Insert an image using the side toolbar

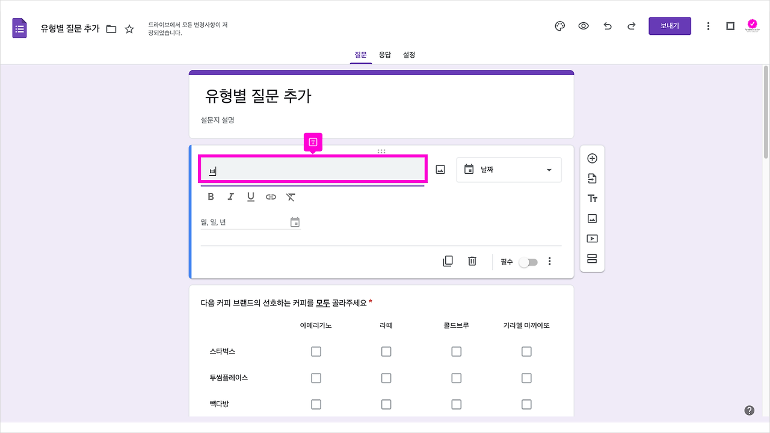tap(592, 218)
